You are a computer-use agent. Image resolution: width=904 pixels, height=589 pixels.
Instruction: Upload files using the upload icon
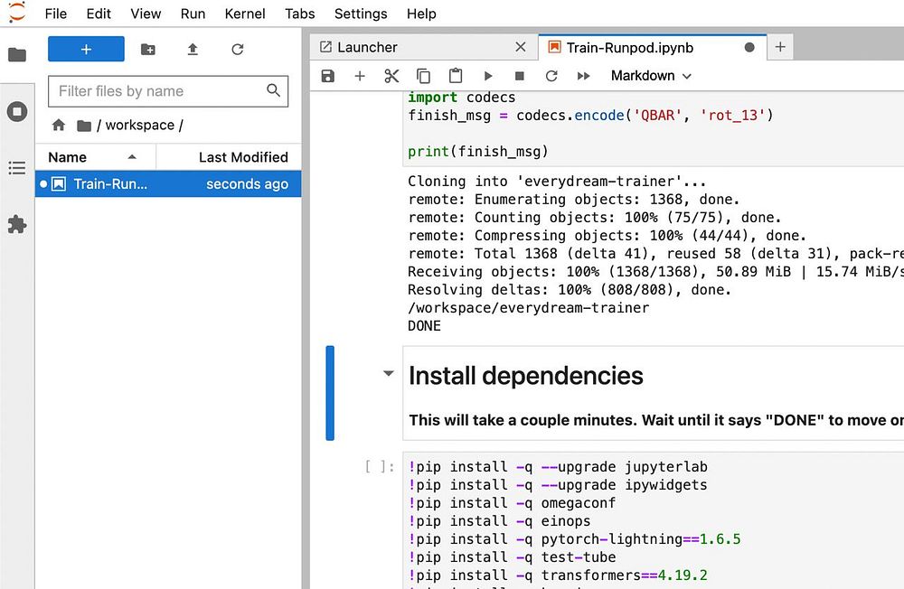[193, 50]
